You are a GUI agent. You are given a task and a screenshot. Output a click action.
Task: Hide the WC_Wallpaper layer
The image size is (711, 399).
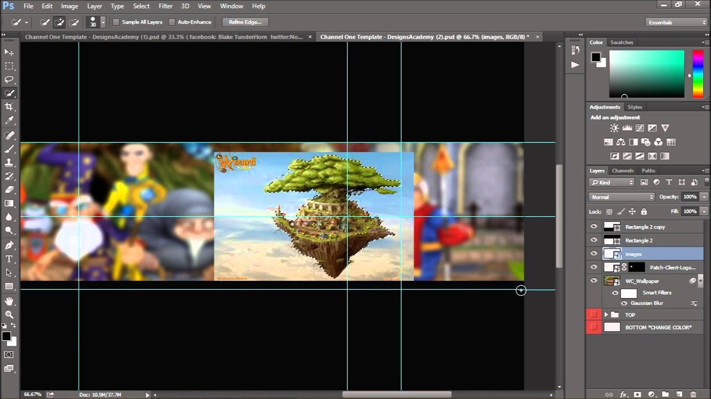[594, 281]
